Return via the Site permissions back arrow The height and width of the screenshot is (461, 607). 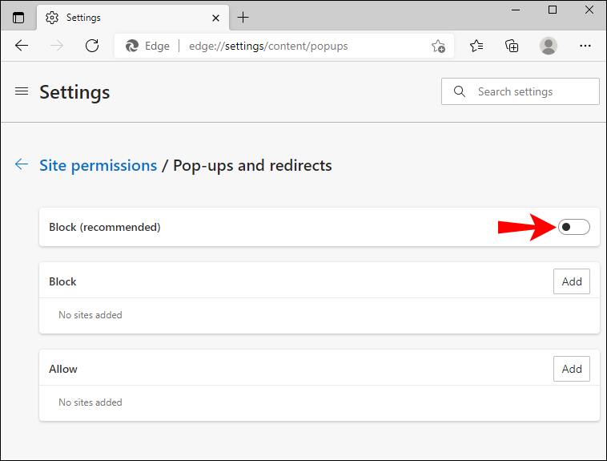coord(22,165)
